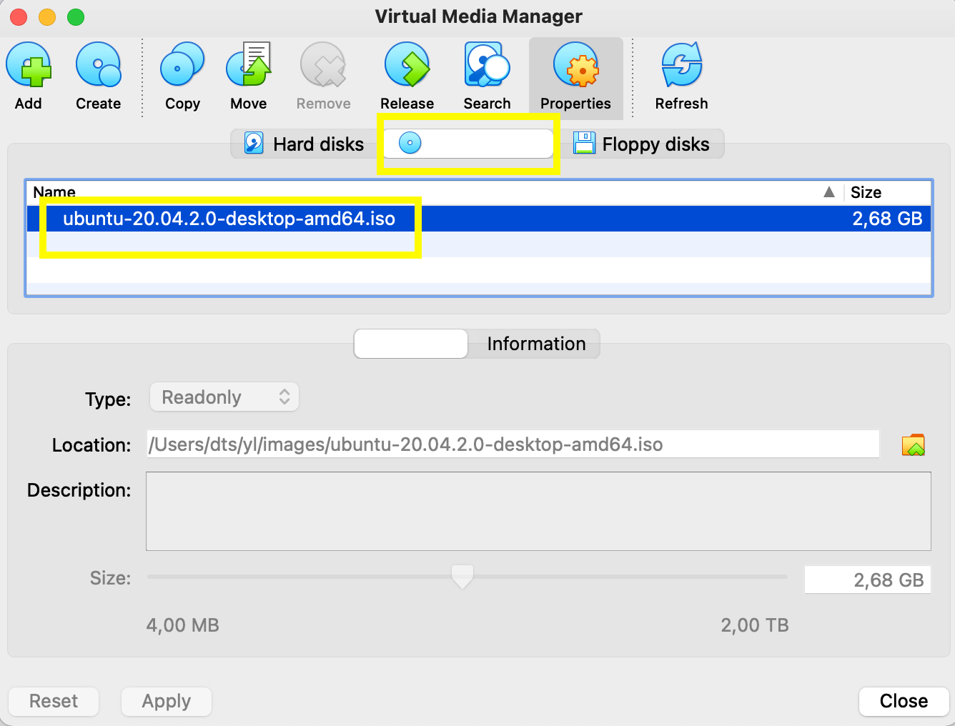The image size is (955, 726).
Task: Click the Apply button
Action: pos(166,701)
